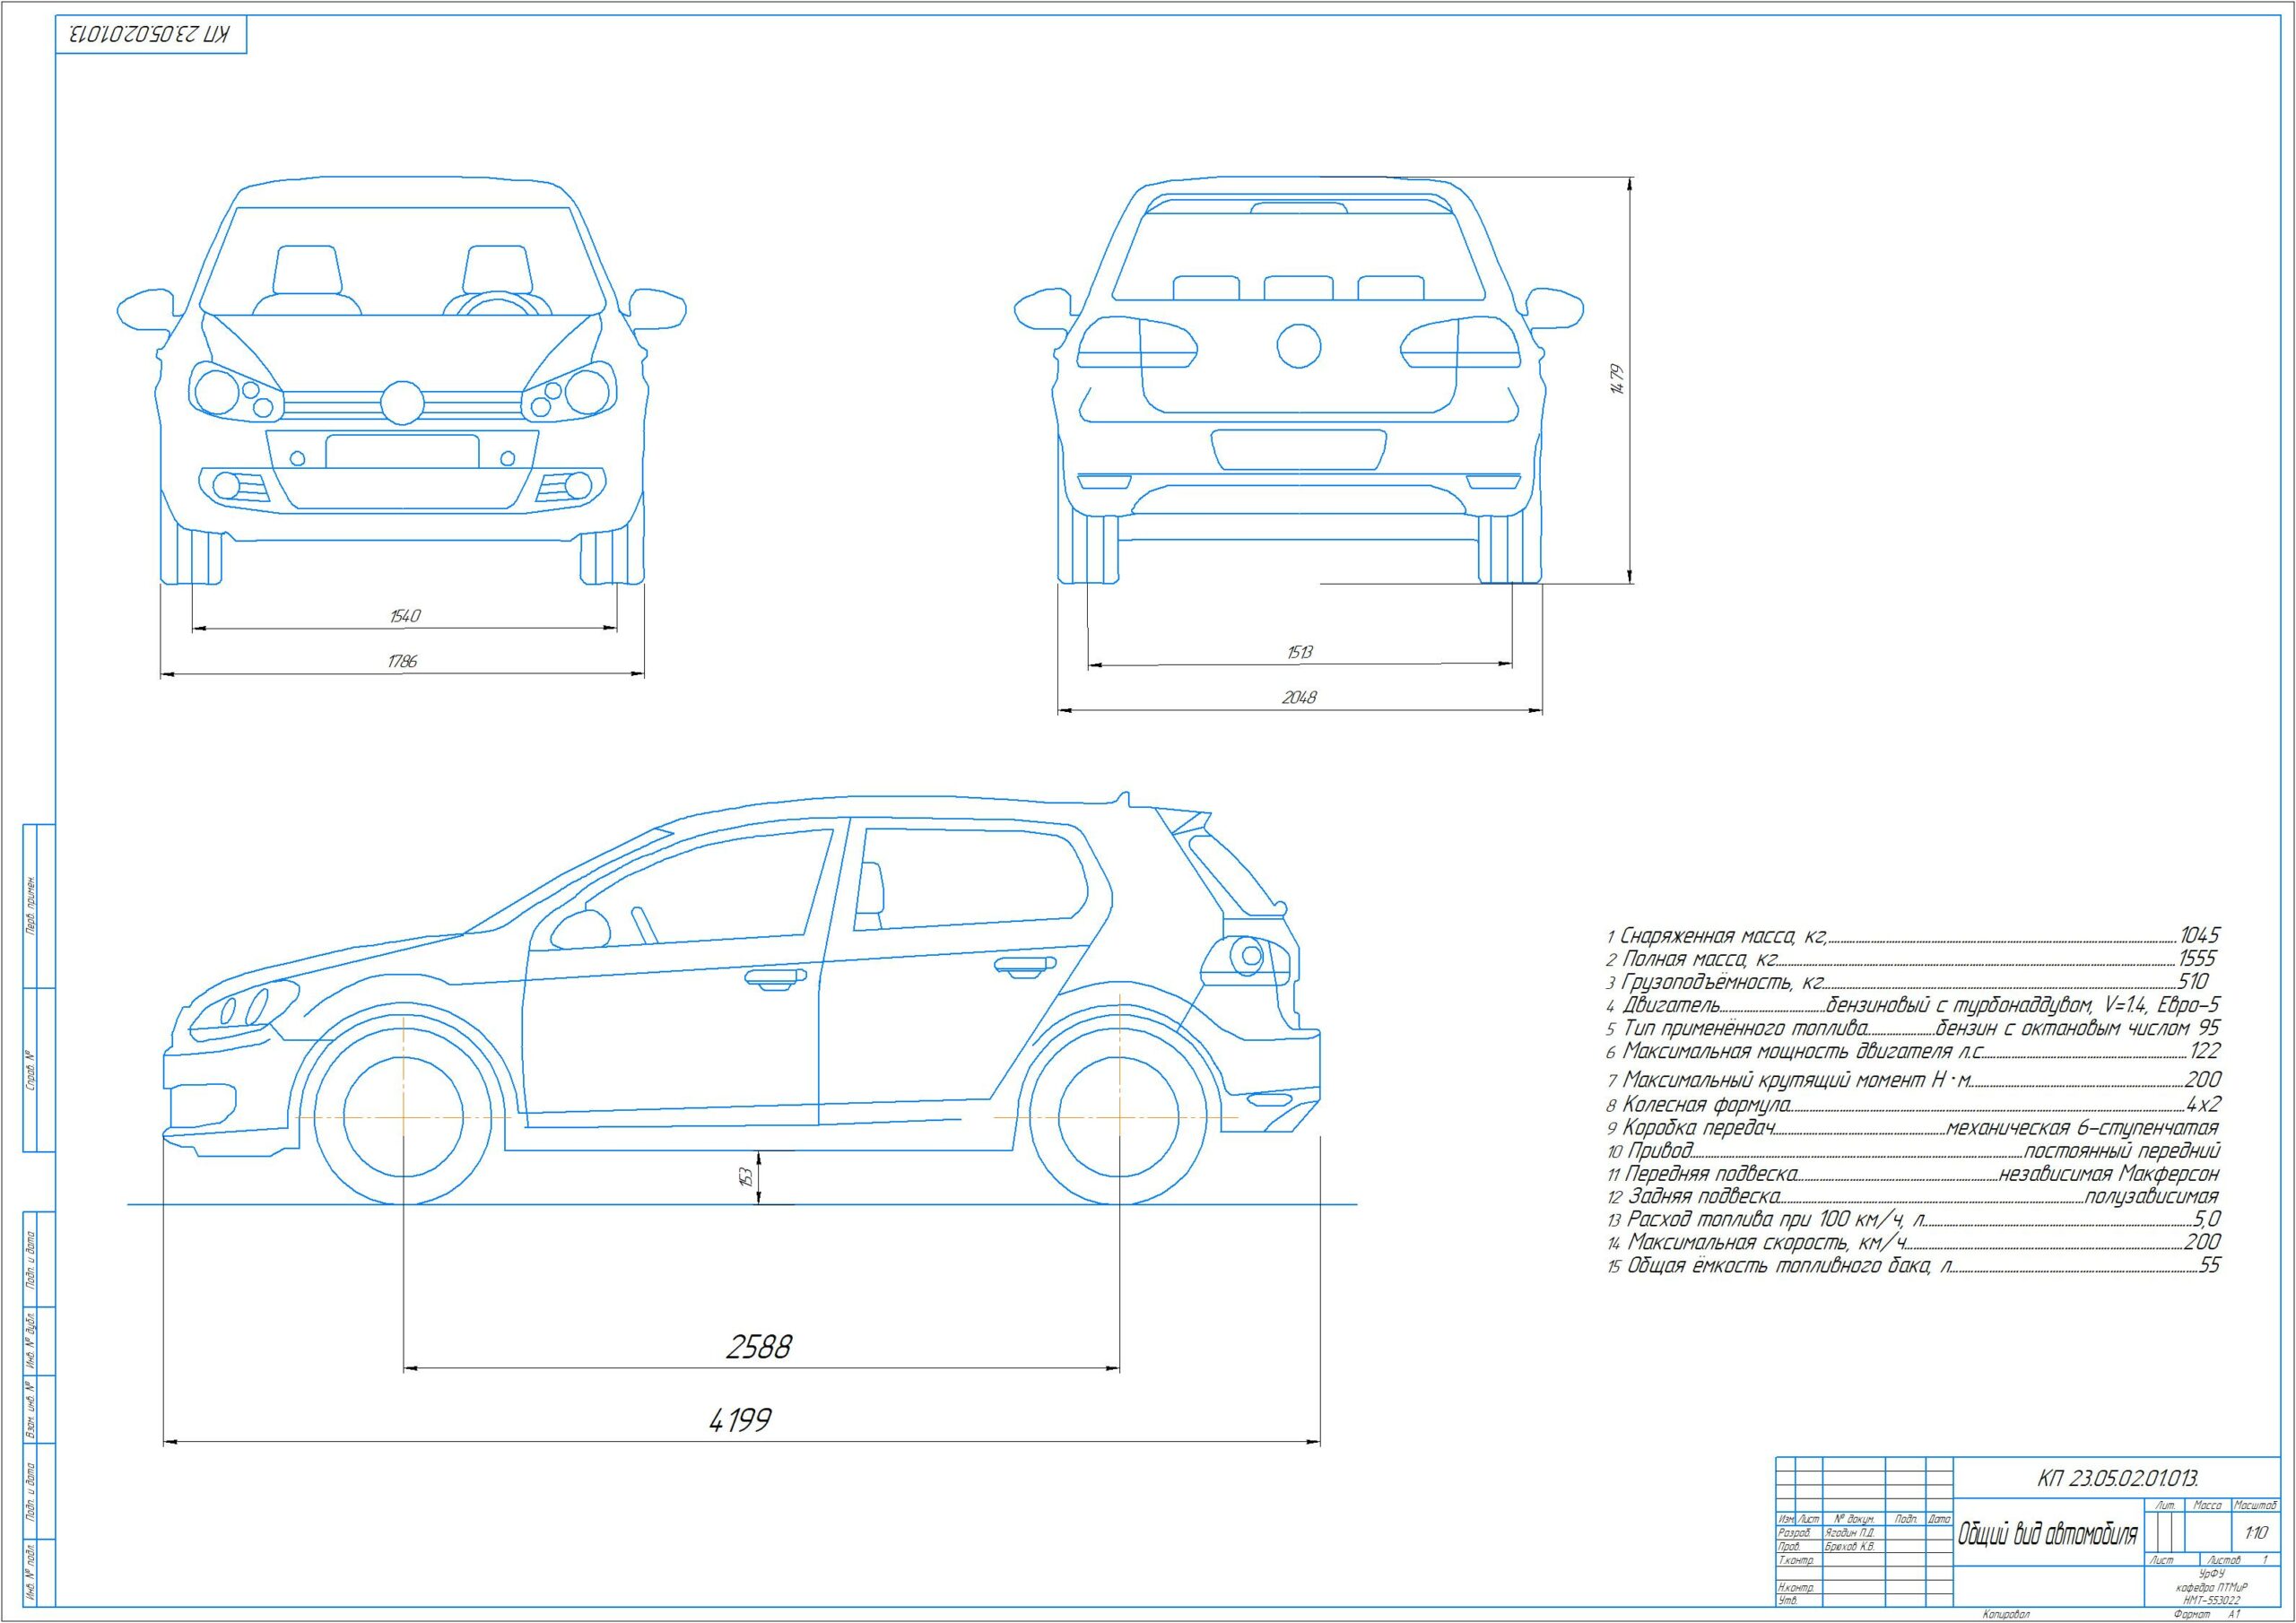The width and height of the screenshot is (2296, 1623).
Task: Click the wheelbase dimension value 2588
Action: coord(758,1347)
